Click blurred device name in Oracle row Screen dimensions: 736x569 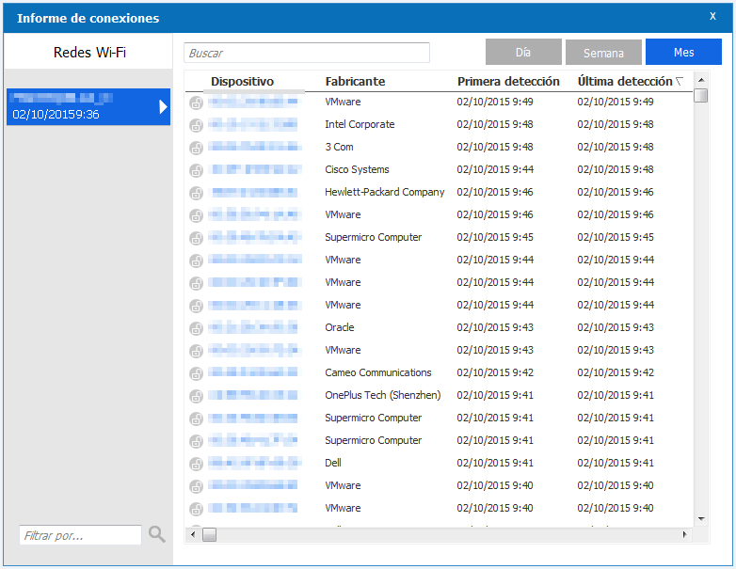click(x=253, y=327)
